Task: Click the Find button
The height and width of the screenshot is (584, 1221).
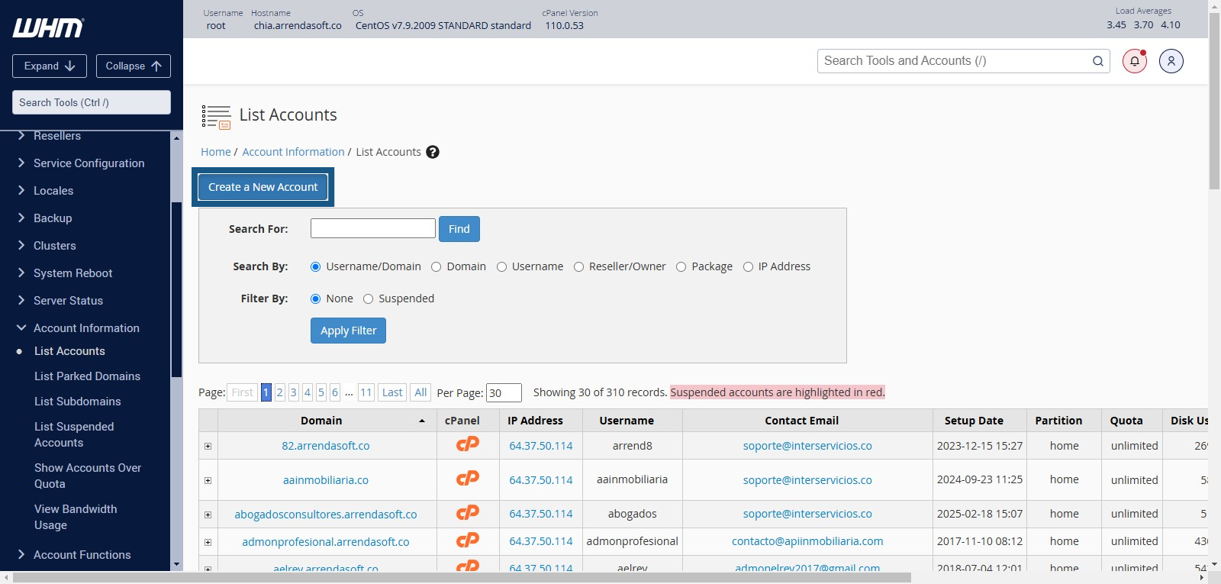Action: point(459,229)
